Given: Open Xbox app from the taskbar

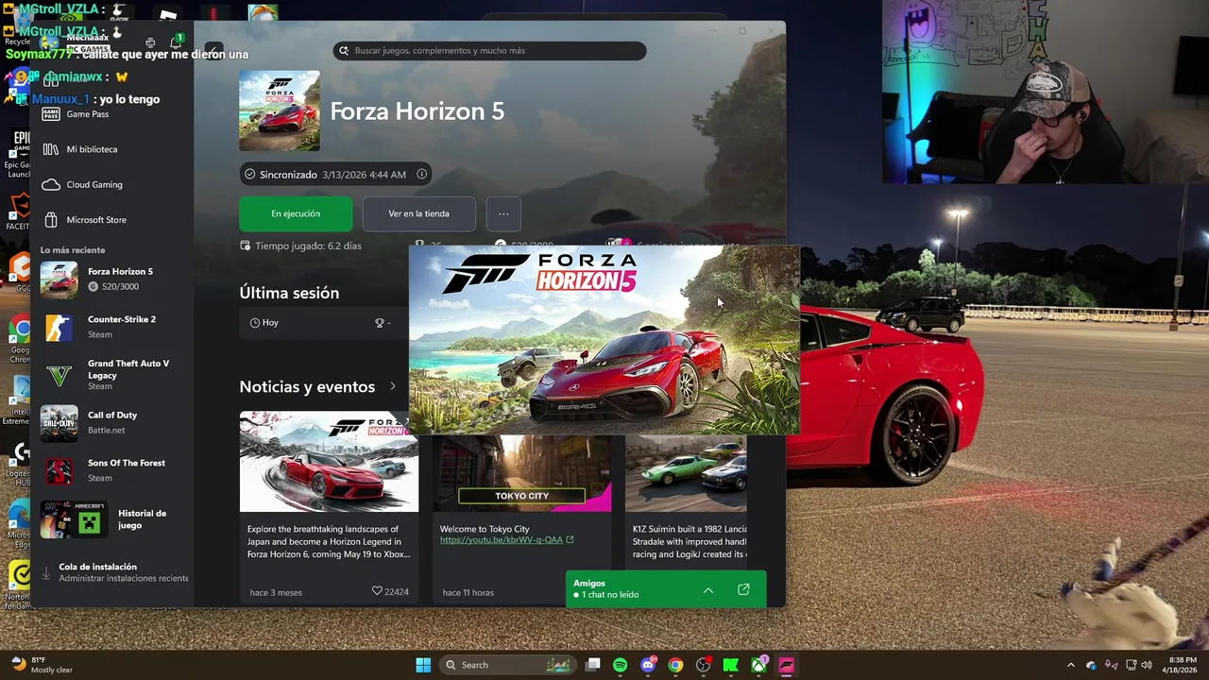Looking at the screenshot, I should click(x=758, y=665).
